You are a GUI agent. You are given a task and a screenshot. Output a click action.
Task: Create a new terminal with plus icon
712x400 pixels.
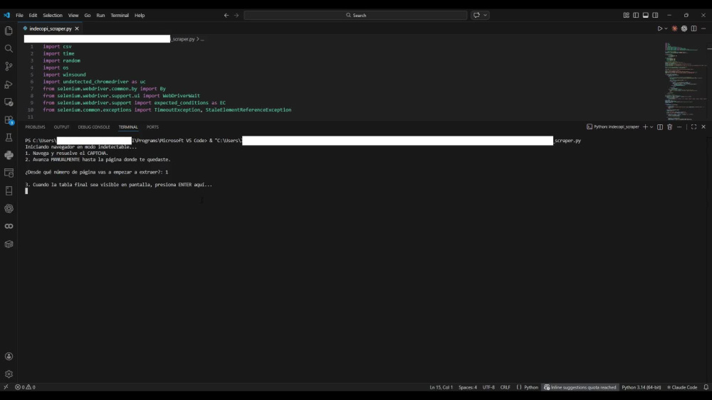[645, 127]
